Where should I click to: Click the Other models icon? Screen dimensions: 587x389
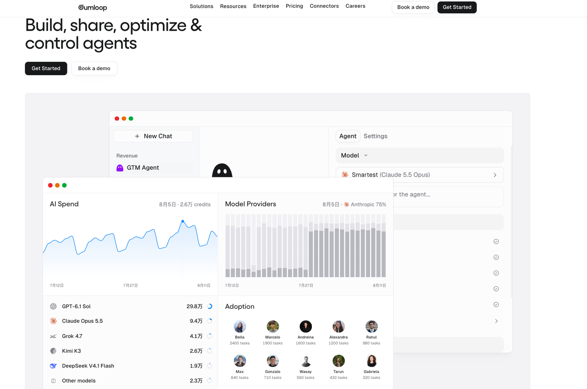click(53, 381)
